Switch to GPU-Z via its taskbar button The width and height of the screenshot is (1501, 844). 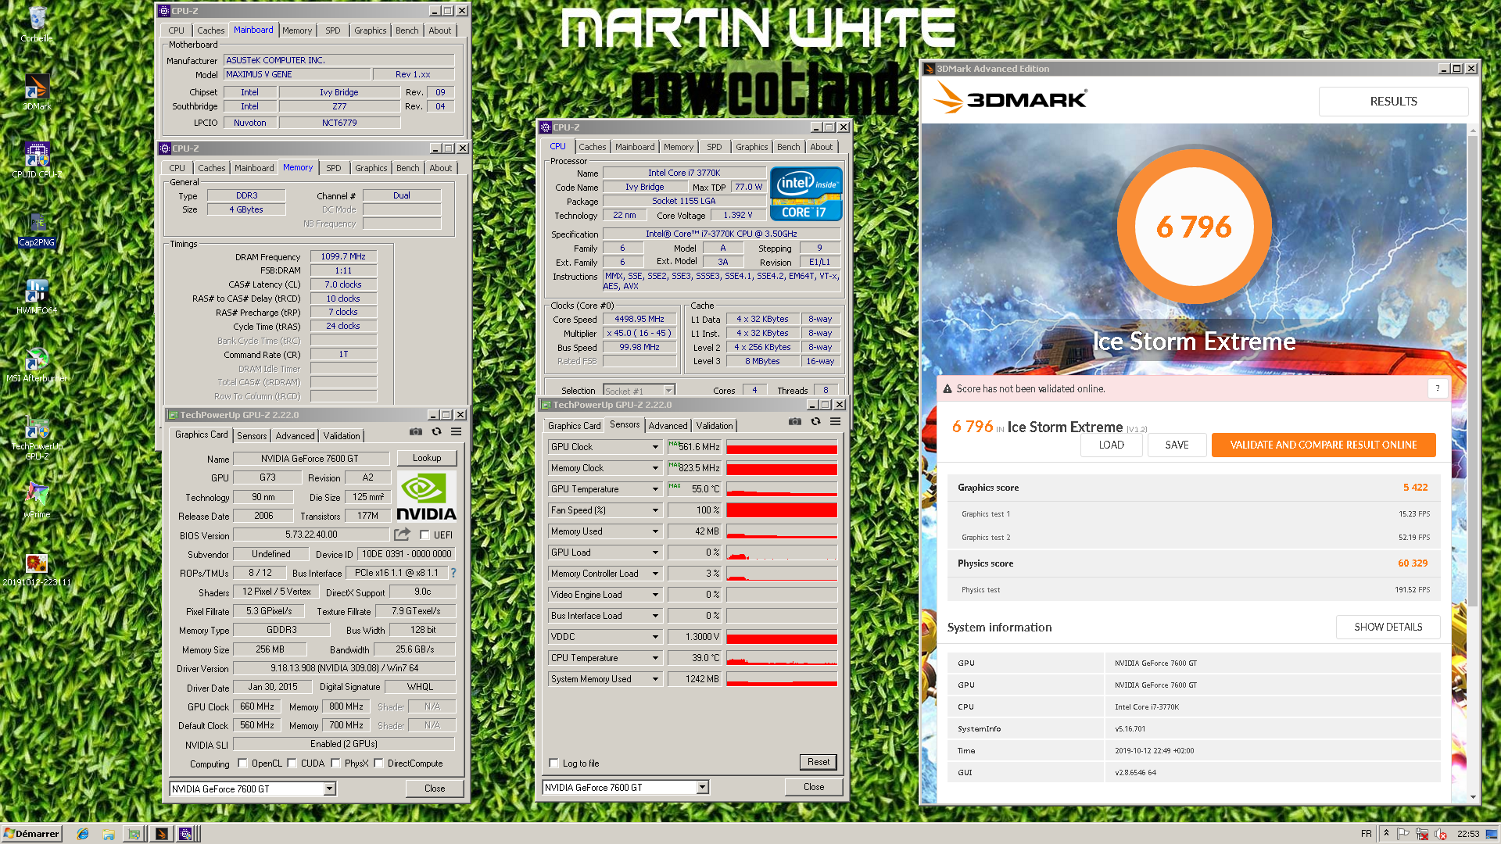tap(134, 834)
